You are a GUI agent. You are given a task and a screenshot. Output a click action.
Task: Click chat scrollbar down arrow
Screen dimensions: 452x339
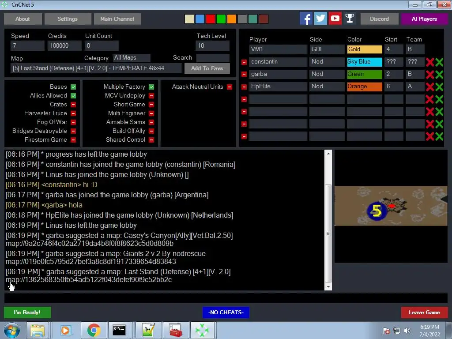click(328, 287)
